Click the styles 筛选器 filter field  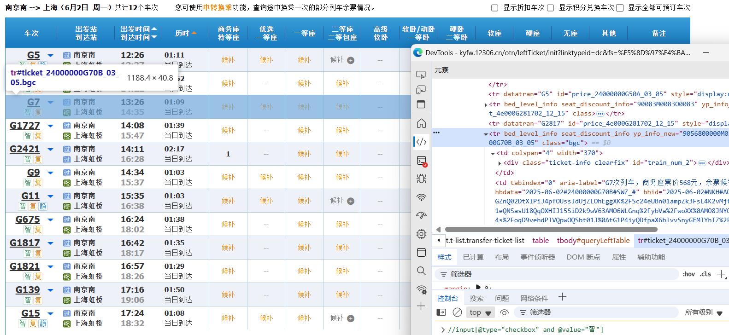click(558, 274)
